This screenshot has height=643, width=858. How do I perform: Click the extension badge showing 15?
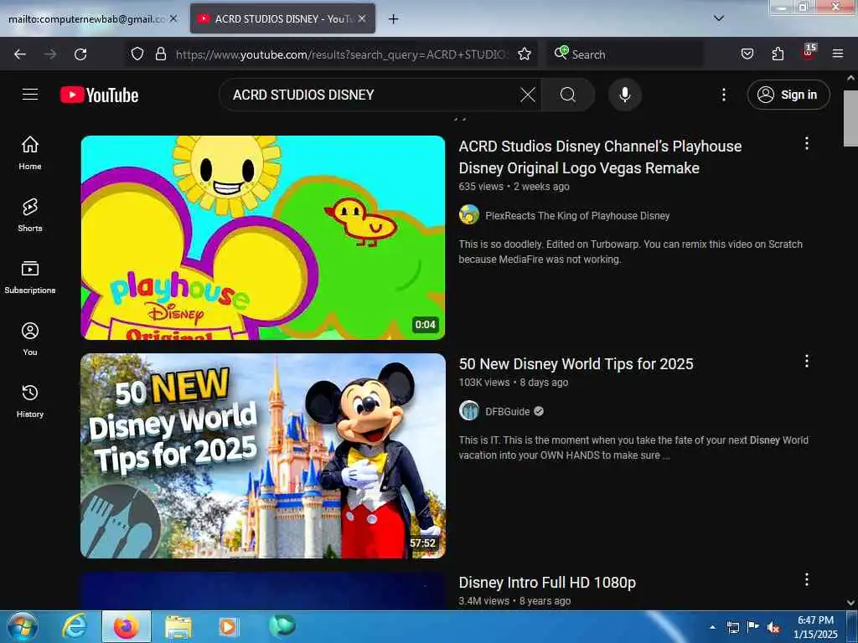809,51
